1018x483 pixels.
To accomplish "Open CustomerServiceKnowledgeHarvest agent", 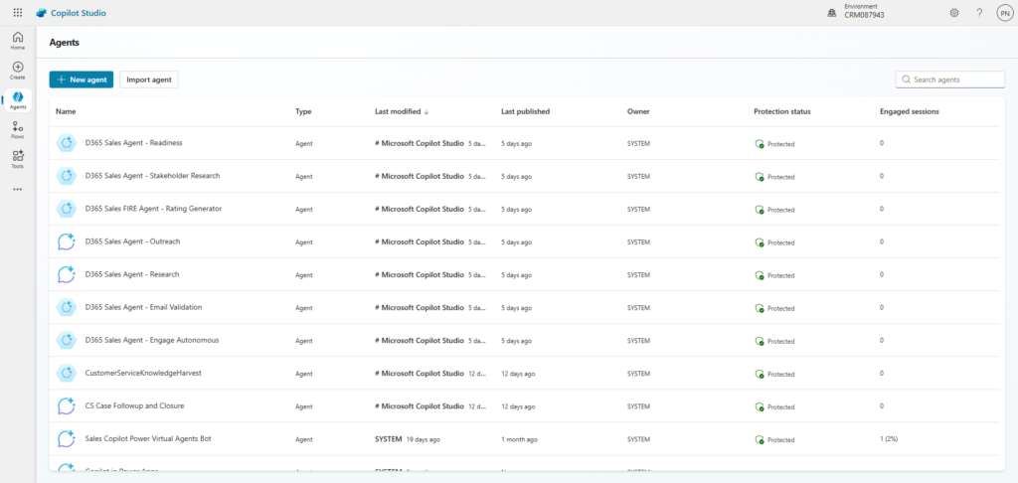I will 141,374.
